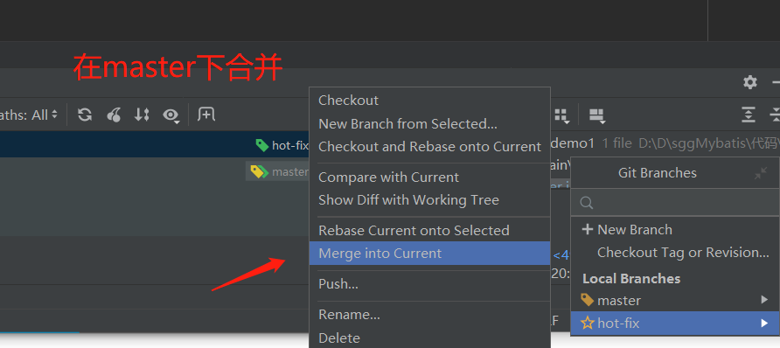Click the group-by grid icon

tap(561, 115)
